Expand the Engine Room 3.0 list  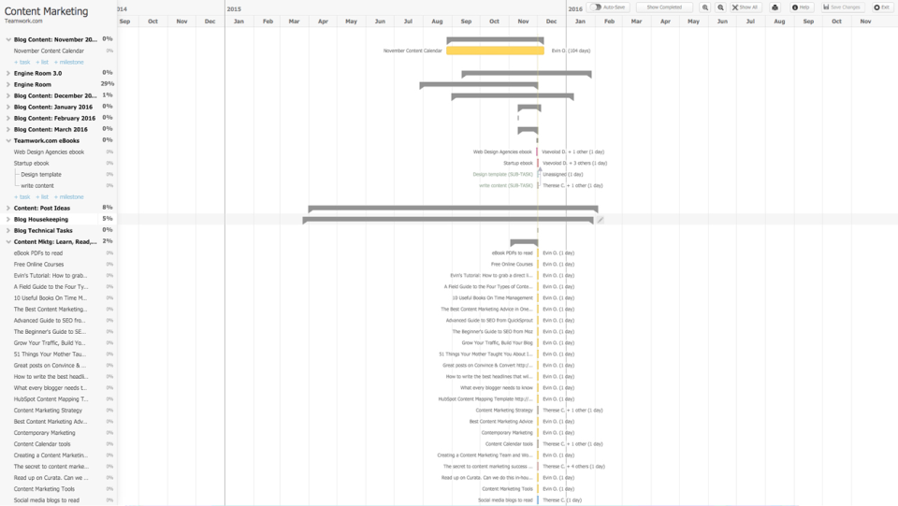point(8,73)
